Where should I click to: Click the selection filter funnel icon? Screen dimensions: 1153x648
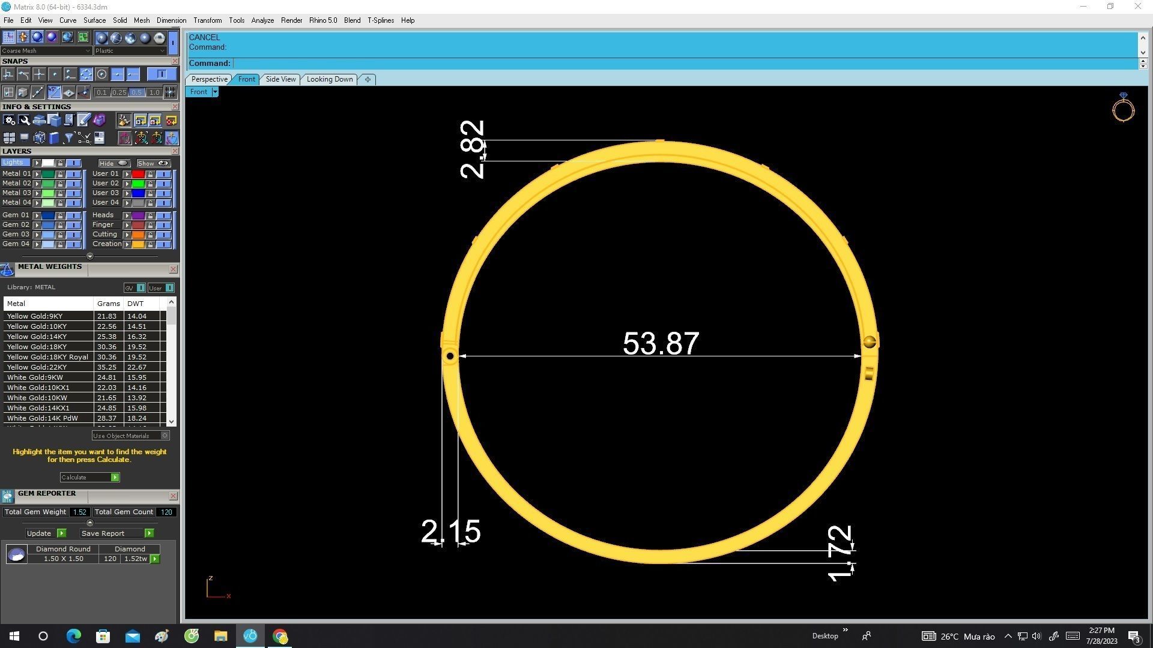[x=68, y=139]
